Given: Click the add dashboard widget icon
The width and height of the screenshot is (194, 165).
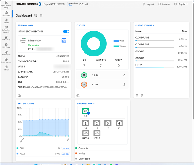Looking at the screenshot, I should [36, 16].
